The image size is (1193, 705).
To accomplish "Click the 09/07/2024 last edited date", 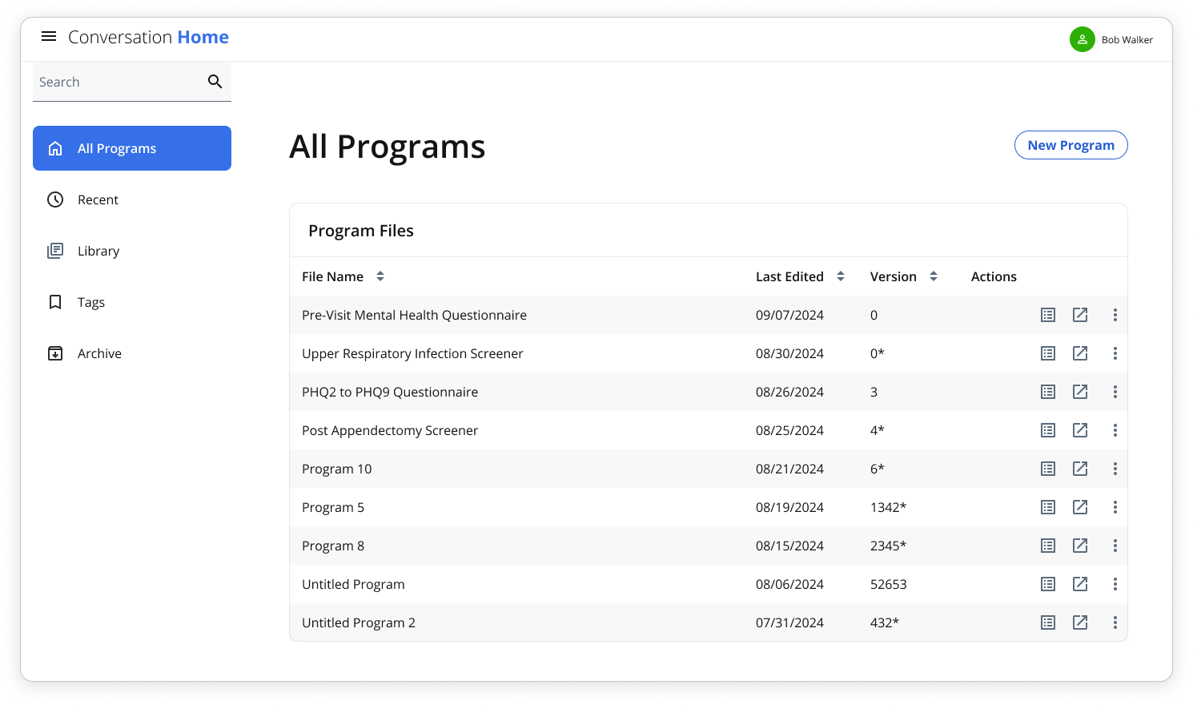I will point(789,315).
